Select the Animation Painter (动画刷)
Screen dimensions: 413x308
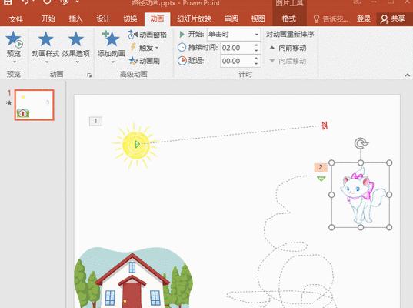tap(145, 61)
